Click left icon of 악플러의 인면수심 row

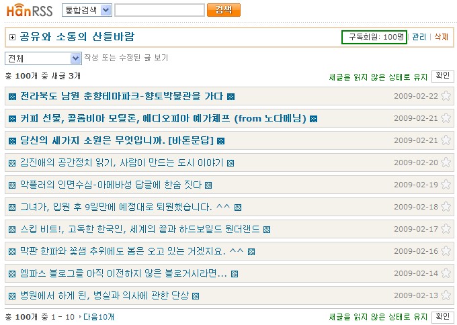click(x=12, y=185)
